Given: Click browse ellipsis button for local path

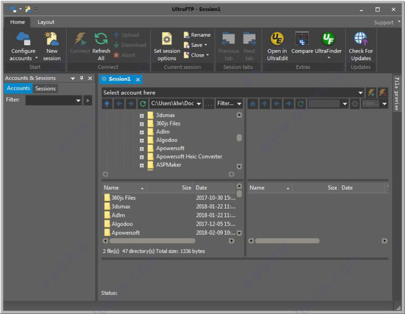Looking at the screenshot, I should point(208,104).
